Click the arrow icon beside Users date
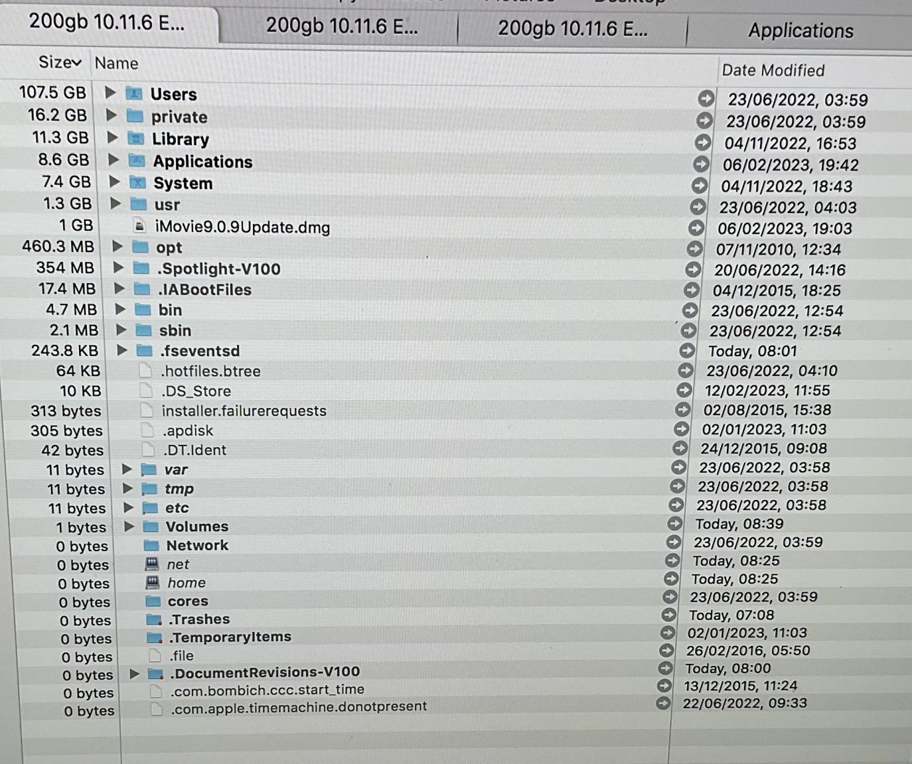Screen dimensions: 912x764 pyautogui.click(x=706, y=99)
